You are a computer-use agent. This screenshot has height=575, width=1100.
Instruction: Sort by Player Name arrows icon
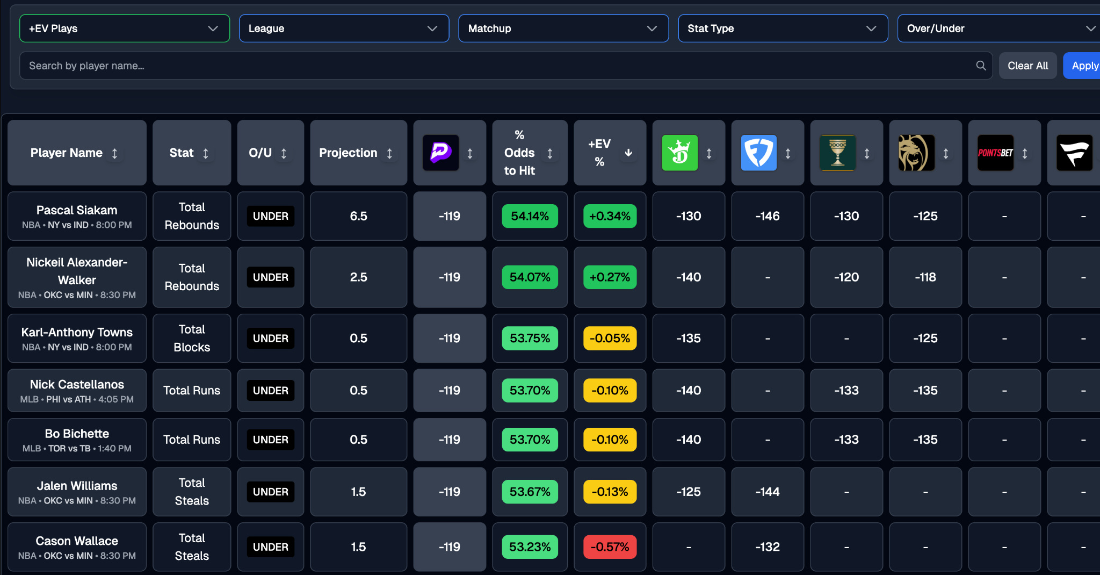[114, 154]
